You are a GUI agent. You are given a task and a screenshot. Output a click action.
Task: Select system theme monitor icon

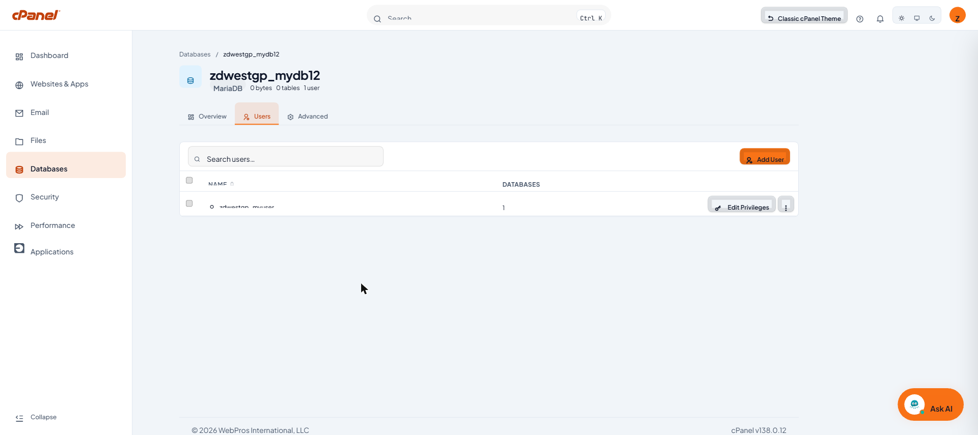pos(917,18)
